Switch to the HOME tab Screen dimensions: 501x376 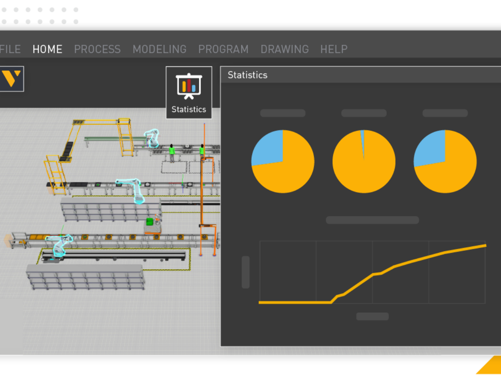point(48,49)
